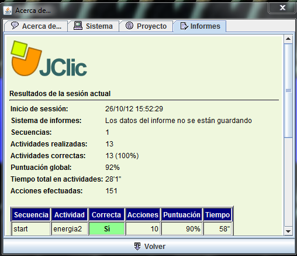Image resolution: width=297 pixels, height=256 pixels.
Task: Click the '90%' score cell
Action: [x=182, y=228]
